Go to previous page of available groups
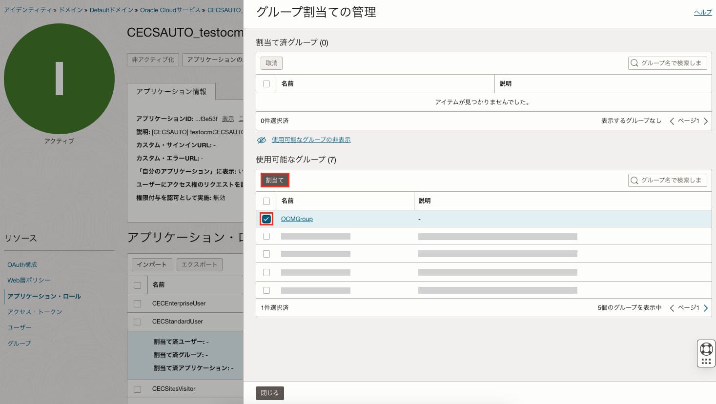The image size is (716, 404). coord(672,308)
